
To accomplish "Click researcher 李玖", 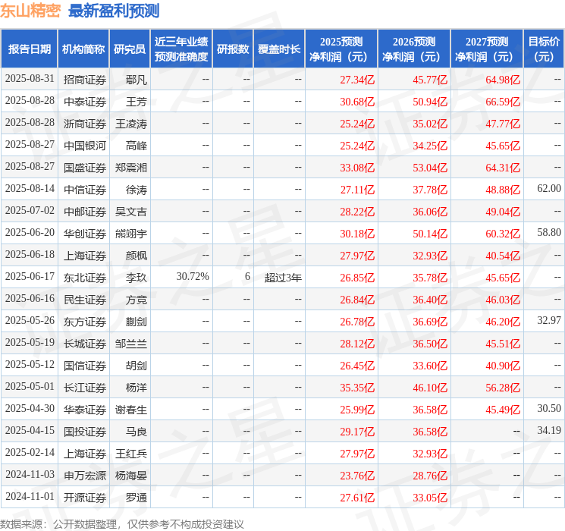I will 137,278.
